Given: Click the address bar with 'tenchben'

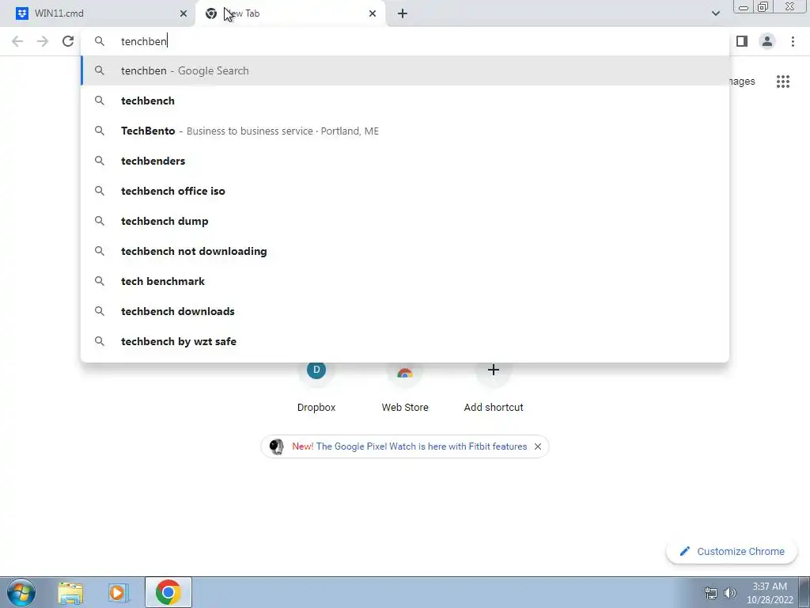Looking at the screenshot, I should coord(405,41).
